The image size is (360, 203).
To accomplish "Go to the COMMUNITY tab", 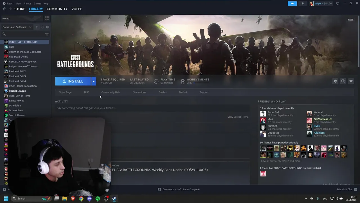I will pyautogui.click(x=57, y=9).
